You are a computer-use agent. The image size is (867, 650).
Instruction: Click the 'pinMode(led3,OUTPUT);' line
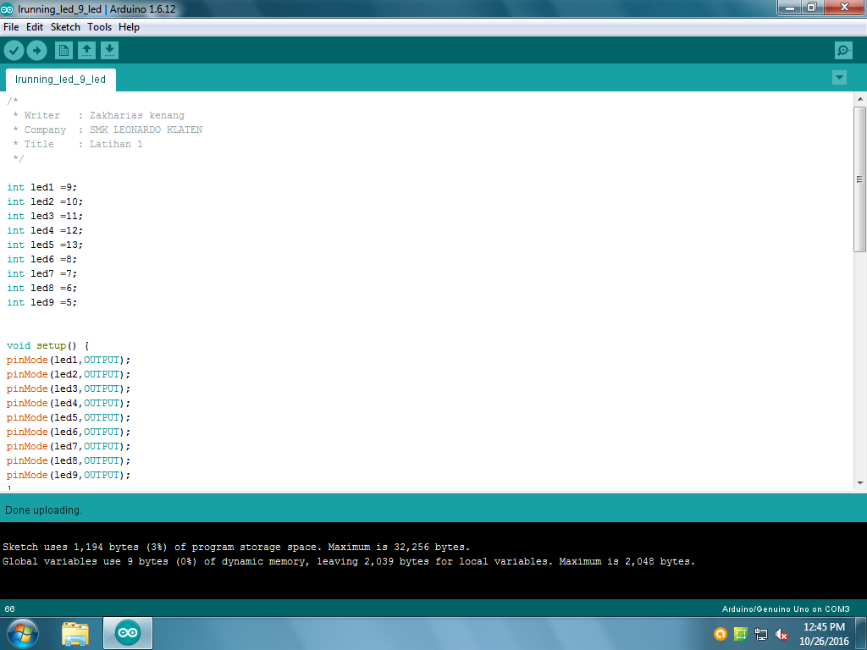tap(69, 388)
